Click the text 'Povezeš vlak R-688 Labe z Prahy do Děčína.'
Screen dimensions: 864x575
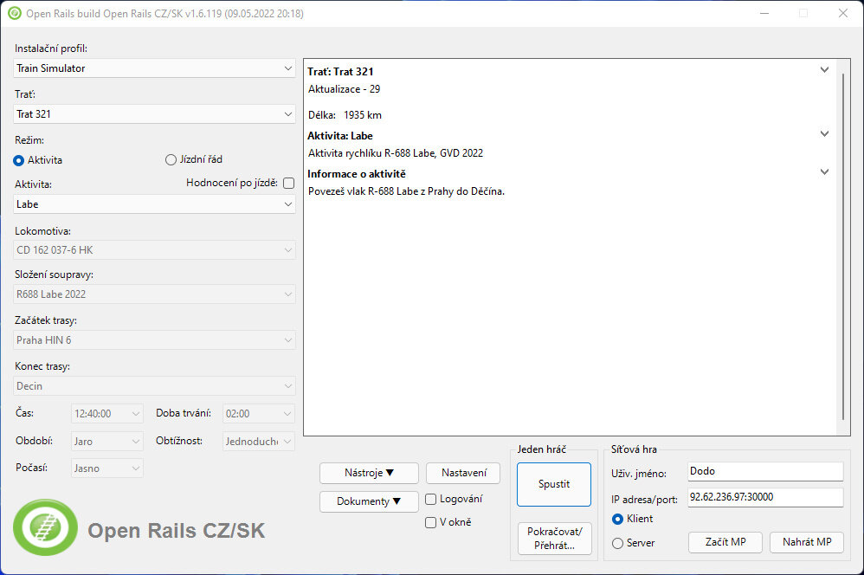[x=407, y=192]
